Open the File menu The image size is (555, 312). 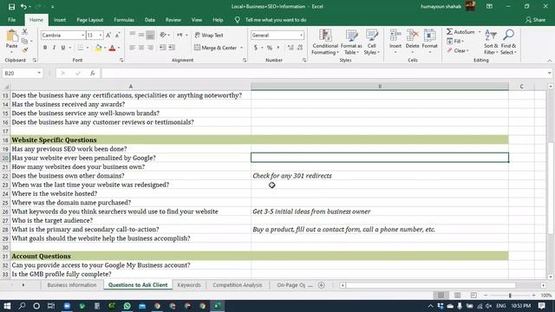(11, 20)
